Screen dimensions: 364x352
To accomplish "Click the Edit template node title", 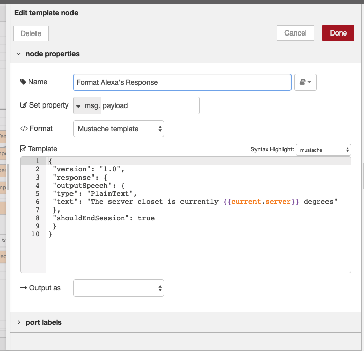I will (46, 13).
